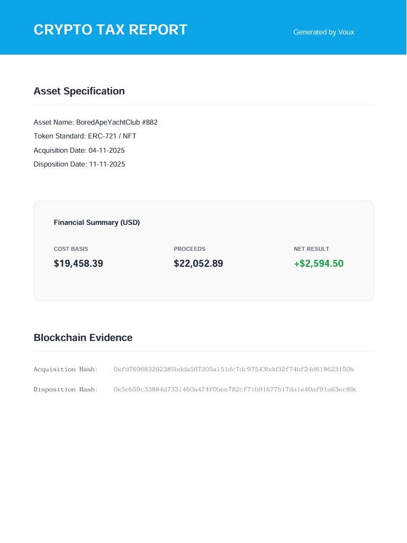
Task: Open the disposition hash starting 0x5eb59c
Action: pyautogui.click(x=235, y=390)
